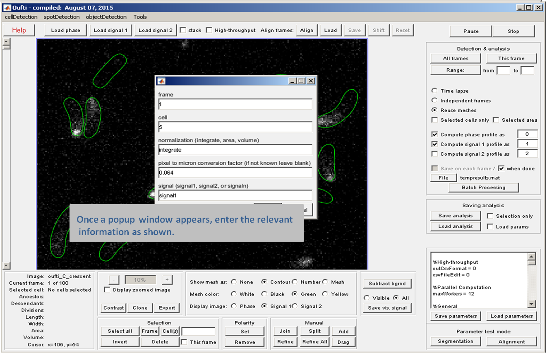
Task: Toggle 'when done' save checkbox
Action: click(501, 168)
